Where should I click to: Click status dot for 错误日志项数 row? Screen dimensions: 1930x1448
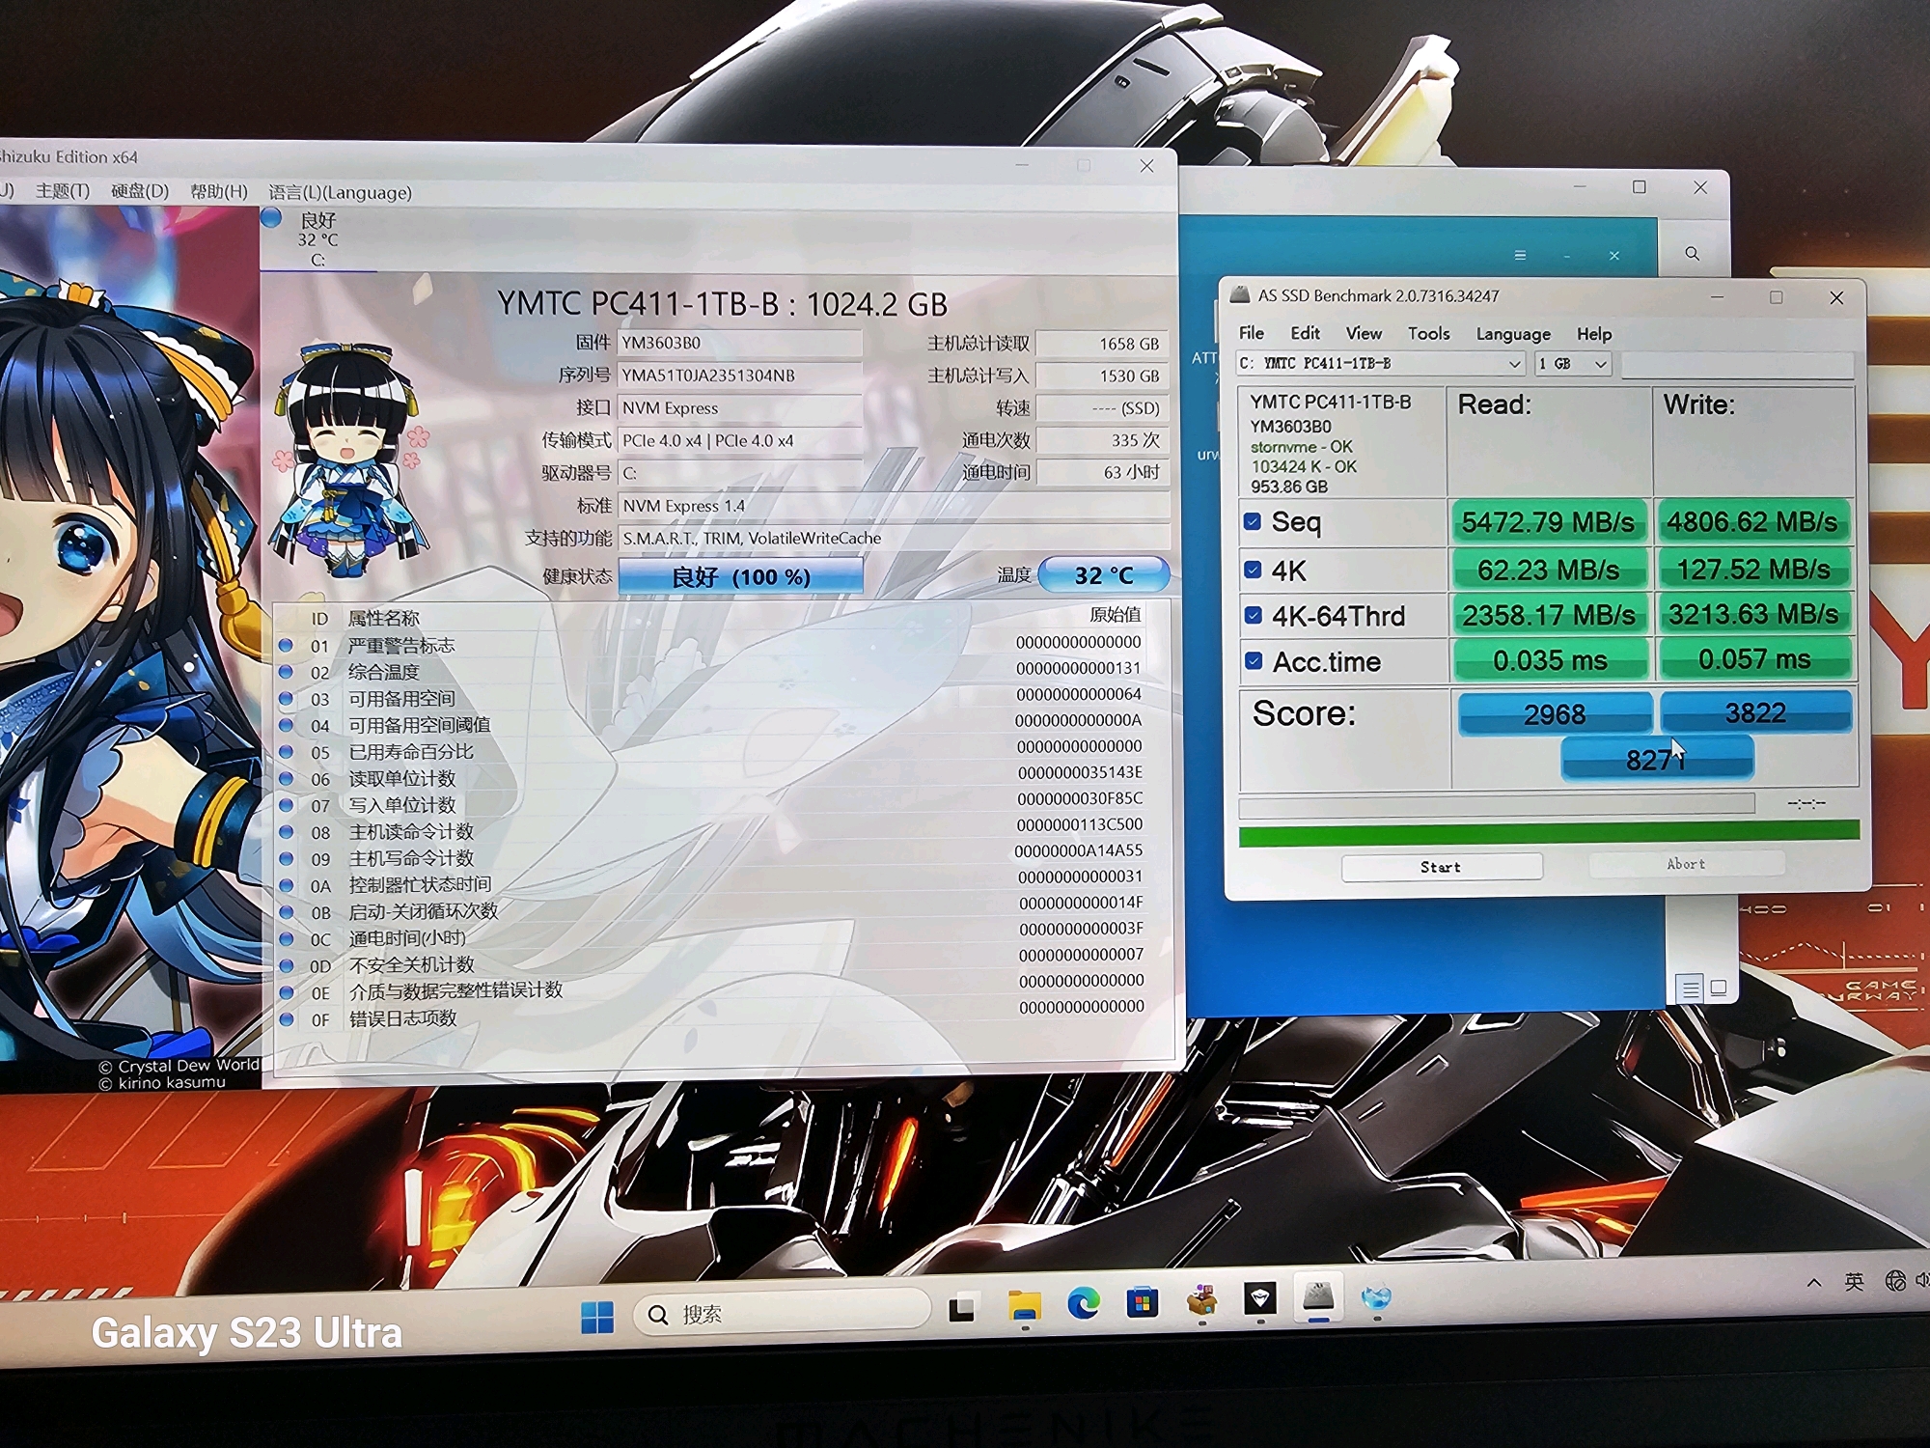tap(287, 1018)
